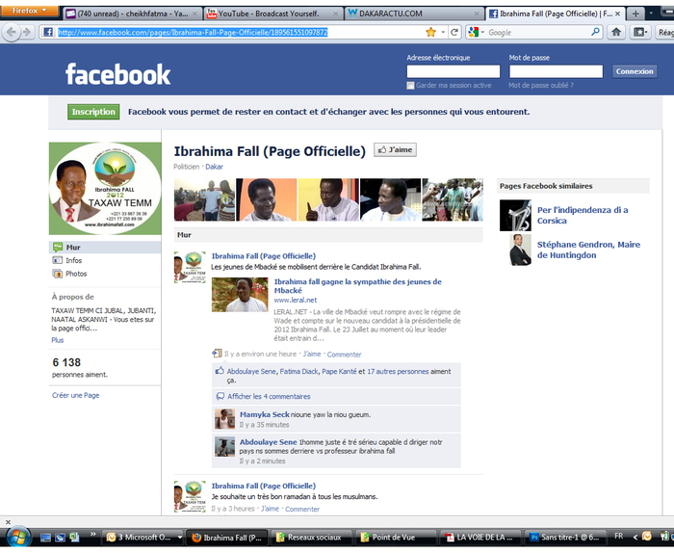Switch to the YouTube Broadcast Yourself tab

[272, 13]
